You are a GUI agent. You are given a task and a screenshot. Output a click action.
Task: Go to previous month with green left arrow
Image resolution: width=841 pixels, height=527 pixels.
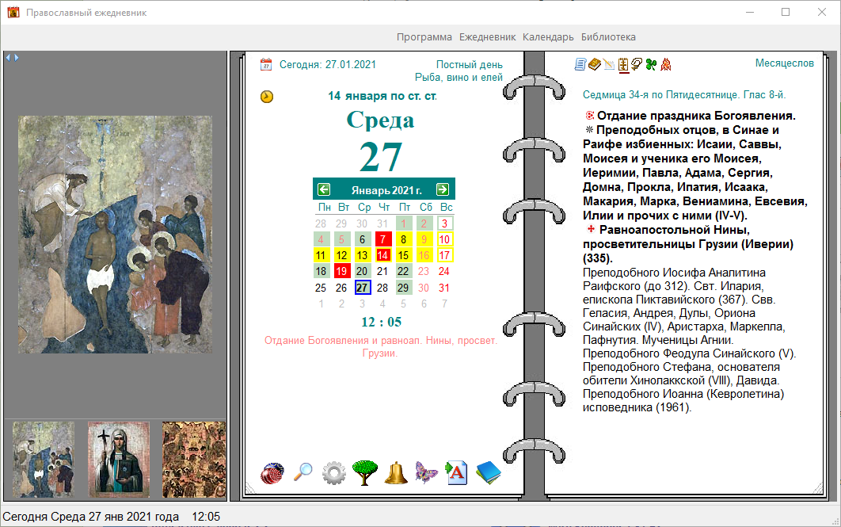(324, 189)
